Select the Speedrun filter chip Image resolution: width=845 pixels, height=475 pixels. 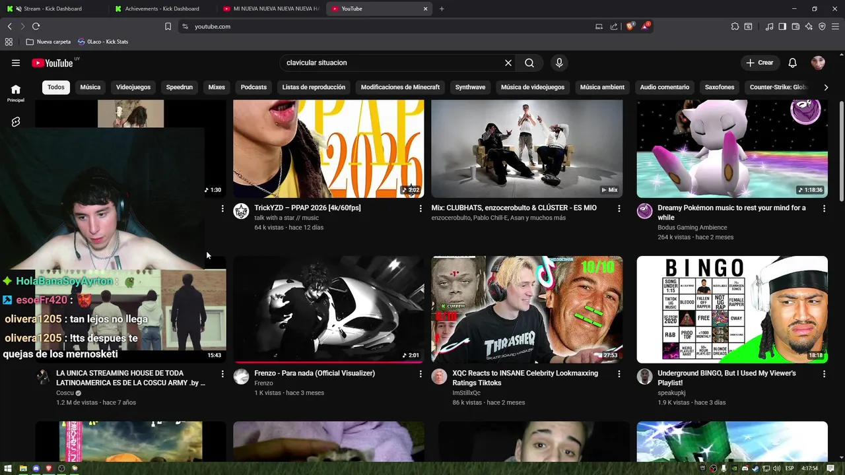pos(180,87)
